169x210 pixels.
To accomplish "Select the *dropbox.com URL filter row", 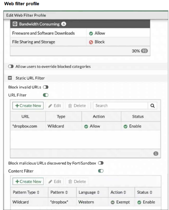I will 85,126.
